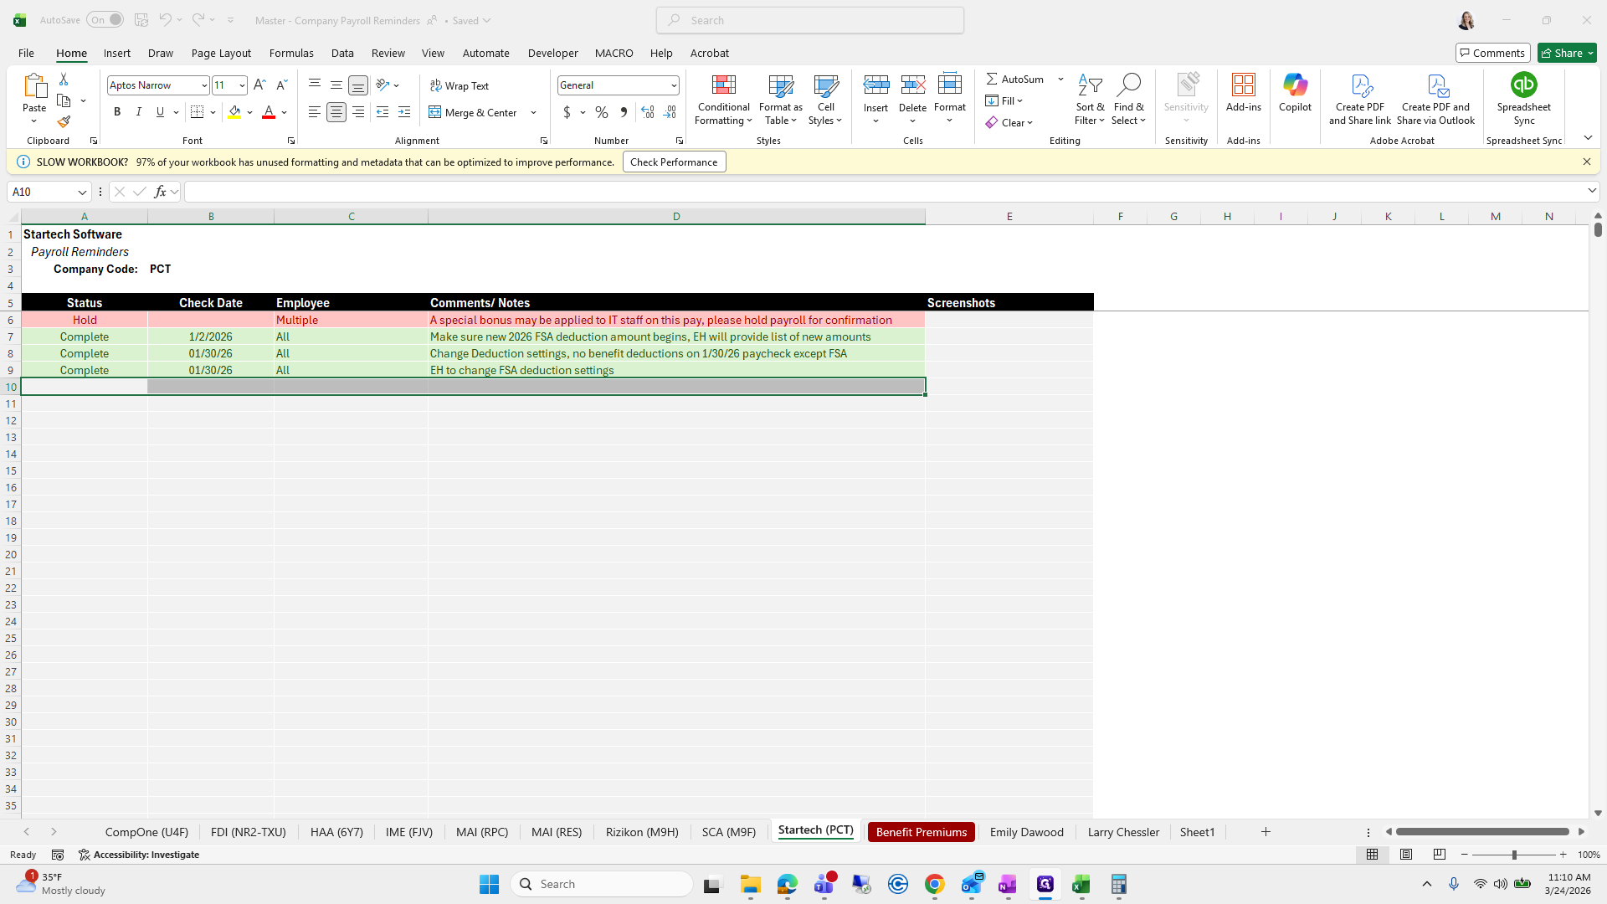
Task: Toggle the AutoSave switch
Action: tap(105, 20)
